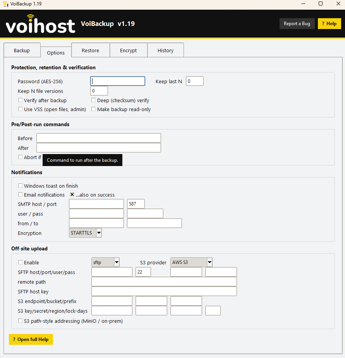This screenshot has height=358, width=345.
Task: Click the voihost logo in header
Action: coord(40,24)
